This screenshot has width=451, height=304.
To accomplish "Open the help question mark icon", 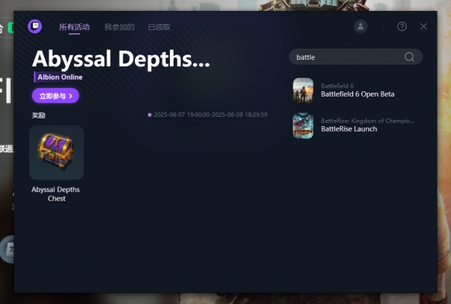I will (402, 26).
